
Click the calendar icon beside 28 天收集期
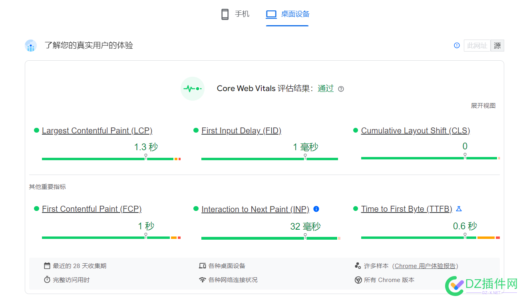47,266
